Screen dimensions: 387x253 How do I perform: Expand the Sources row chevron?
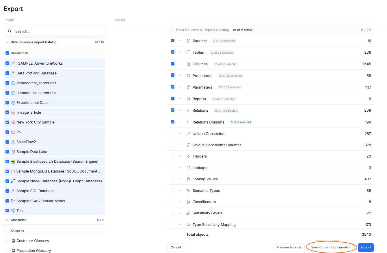pos(180,41)
